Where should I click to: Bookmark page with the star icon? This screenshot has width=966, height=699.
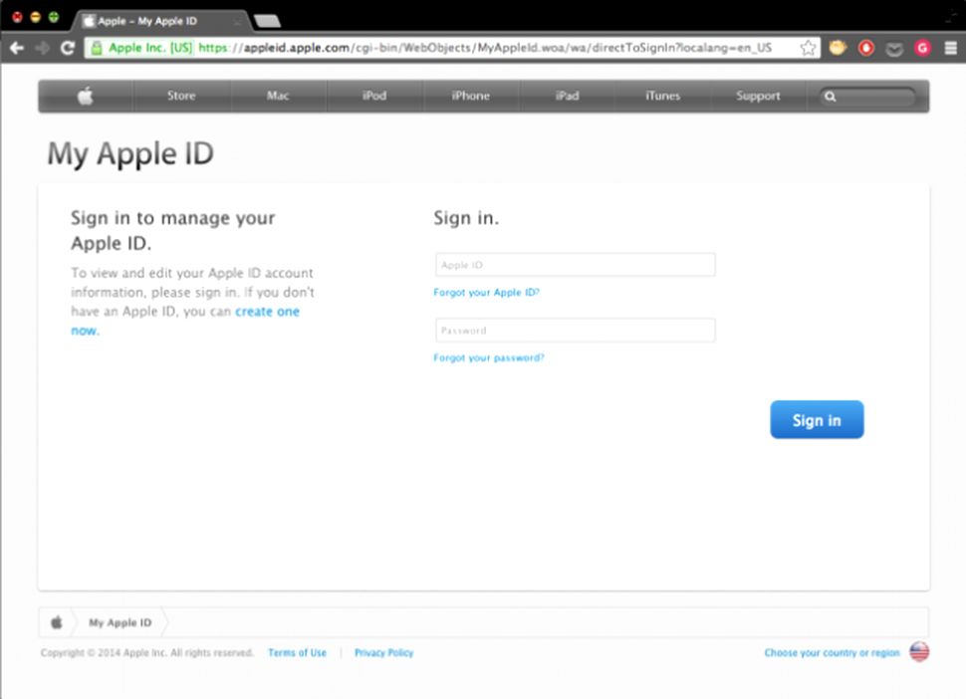(808, 48)
